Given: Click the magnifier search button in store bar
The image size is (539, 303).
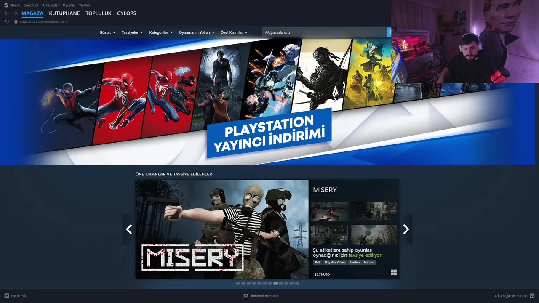Looking at the screenshot, I should pyautogui.click(x=390, y=32).
